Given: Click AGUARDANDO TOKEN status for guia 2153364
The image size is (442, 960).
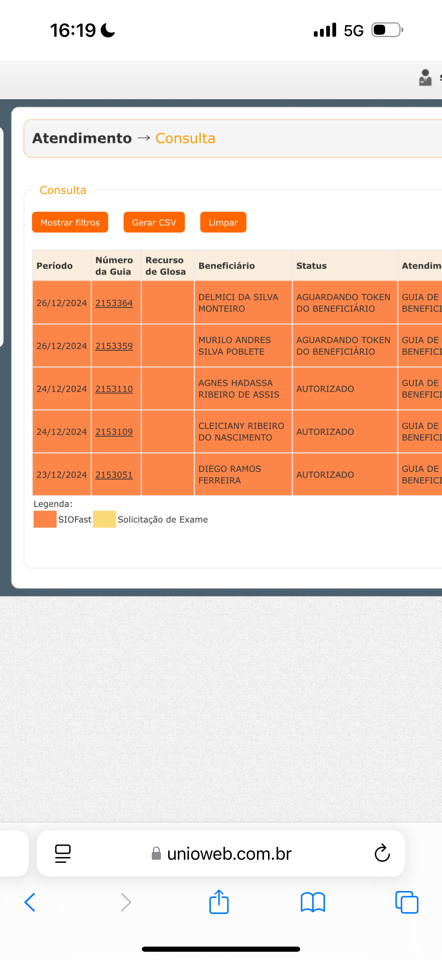Looking at the screenshot, I should (343, 303).
